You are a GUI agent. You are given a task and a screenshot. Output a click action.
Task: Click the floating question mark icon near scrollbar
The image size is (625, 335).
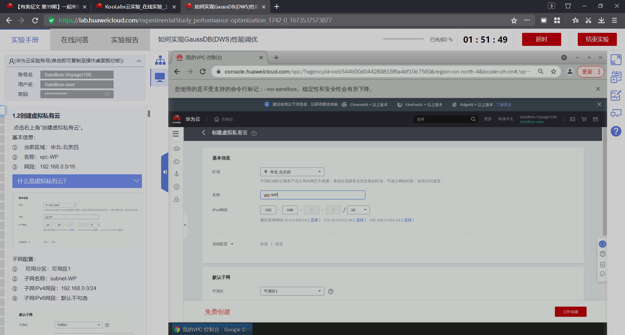(x=603, y=254)
